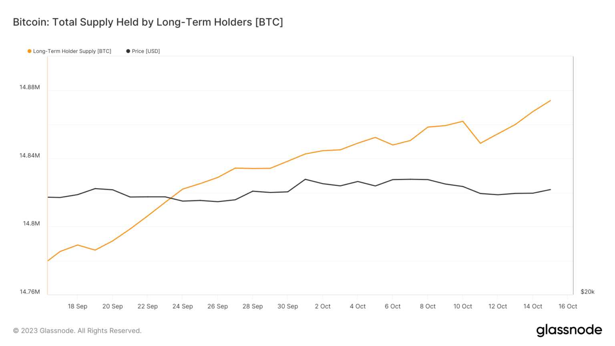This screenshot has width=615, height=346.
Task: Select the 16 Oct date tick label
Action: tap(568, 306)
